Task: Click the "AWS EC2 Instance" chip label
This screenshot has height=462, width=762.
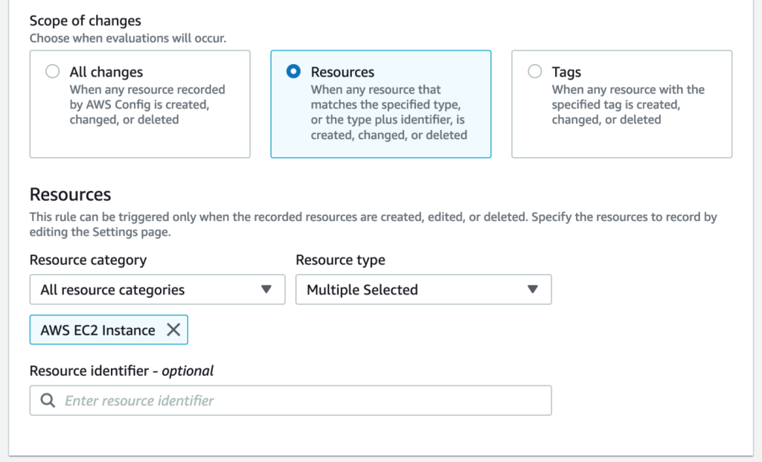Action: 99,330
